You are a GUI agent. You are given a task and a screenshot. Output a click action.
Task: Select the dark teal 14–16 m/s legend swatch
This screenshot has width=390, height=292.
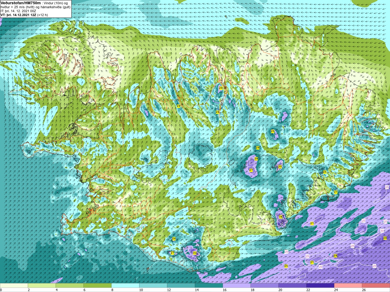click(x=209, y=285)
